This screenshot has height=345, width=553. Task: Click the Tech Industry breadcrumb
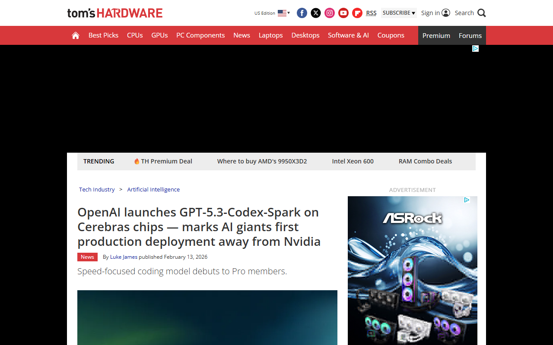[x=97, y=189]
